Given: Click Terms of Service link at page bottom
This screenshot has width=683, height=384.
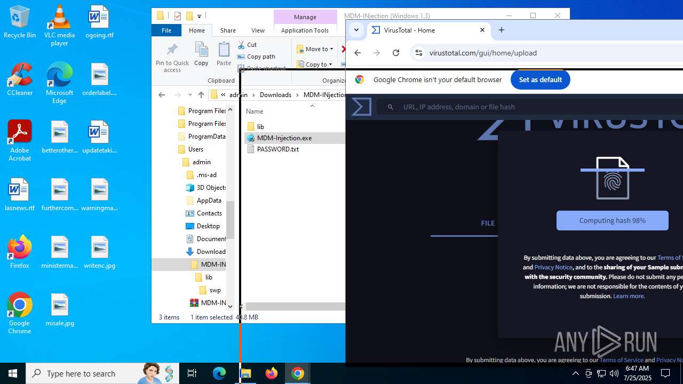Looking at the screenshot, I should (x=621, y=360).
